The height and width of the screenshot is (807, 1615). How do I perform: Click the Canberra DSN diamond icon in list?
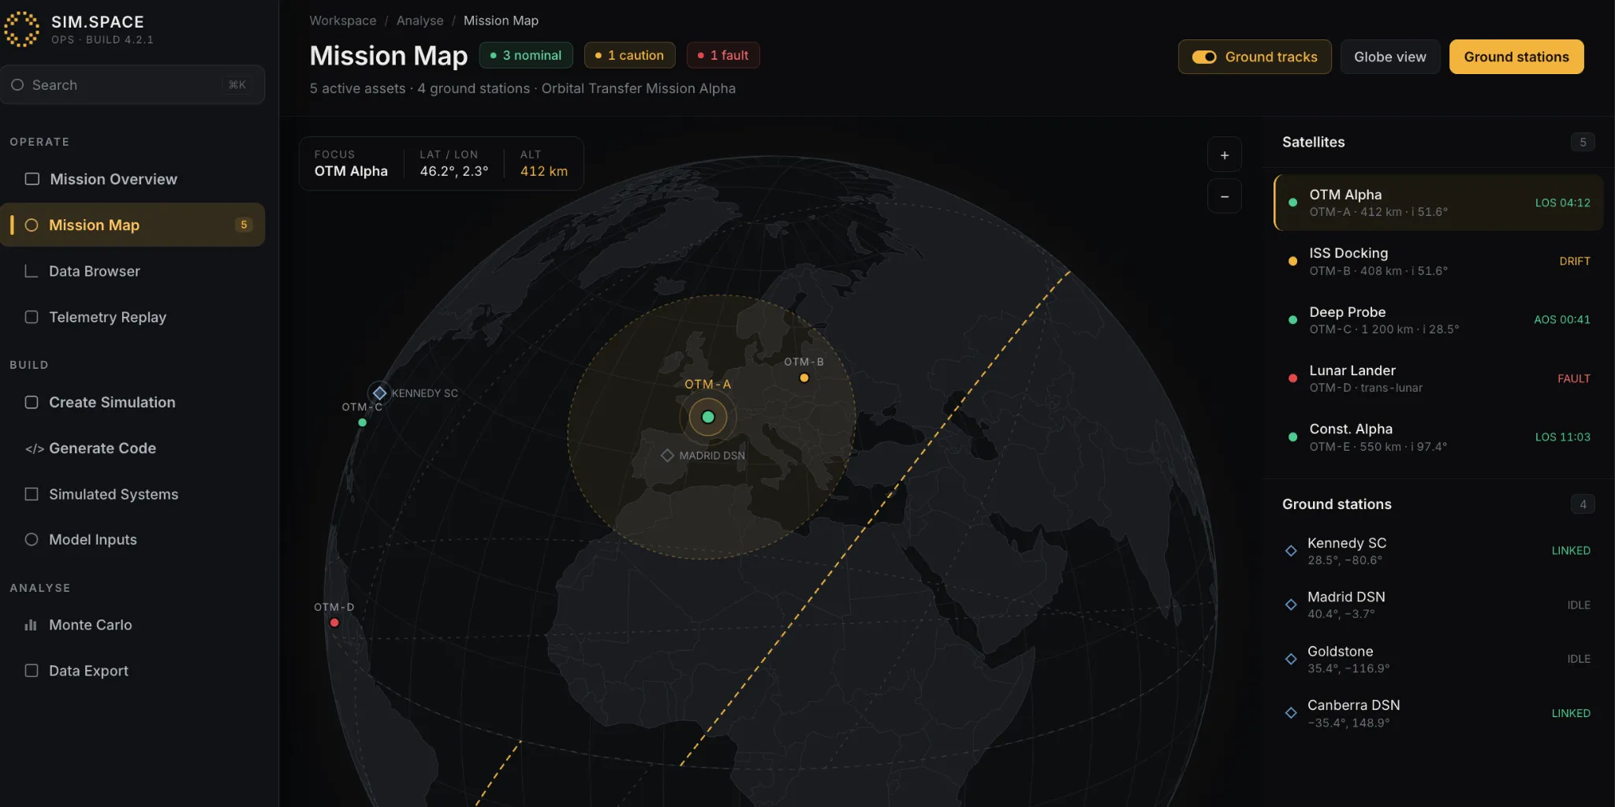1291,713
